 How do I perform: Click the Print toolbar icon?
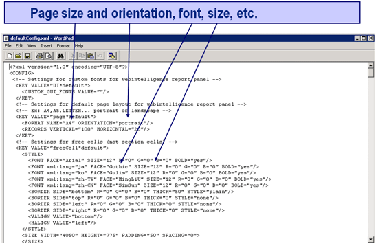click(40, 56)
